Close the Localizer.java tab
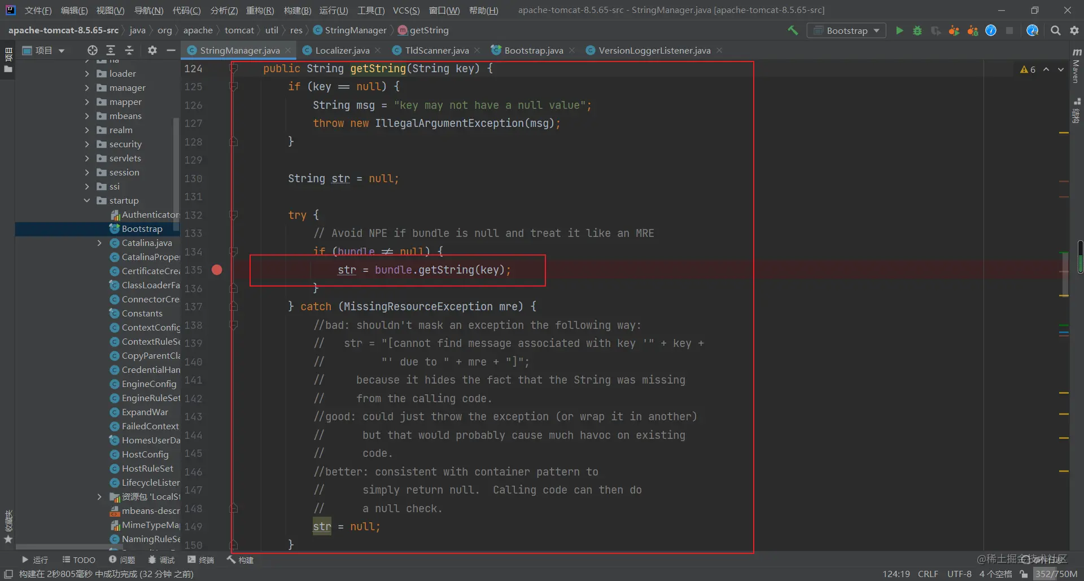The image size is (1084, 581). click(x=378, y=50)
